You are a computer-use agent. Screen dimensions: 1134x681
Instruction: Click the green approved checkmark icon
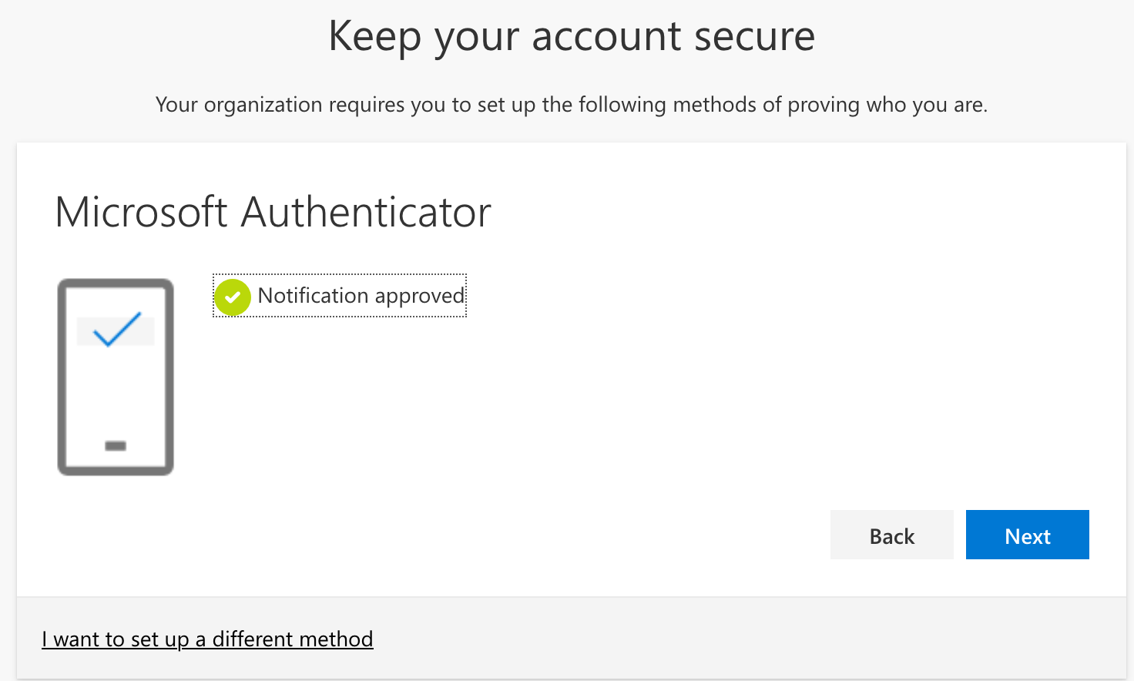point(233,297)
